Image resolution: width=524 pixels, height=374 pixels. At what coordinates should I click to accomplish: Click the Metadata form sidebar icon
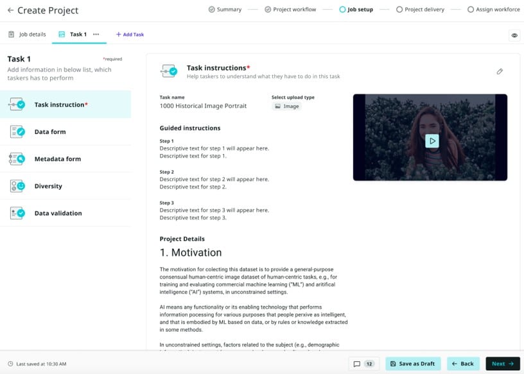coord(17,159)
